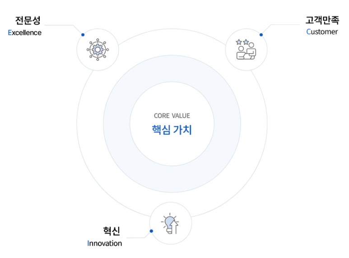The height and width of the screenshot is (258, 349).
Task: Select the Korean heading 혁신
Action: [x=112, y=231]
